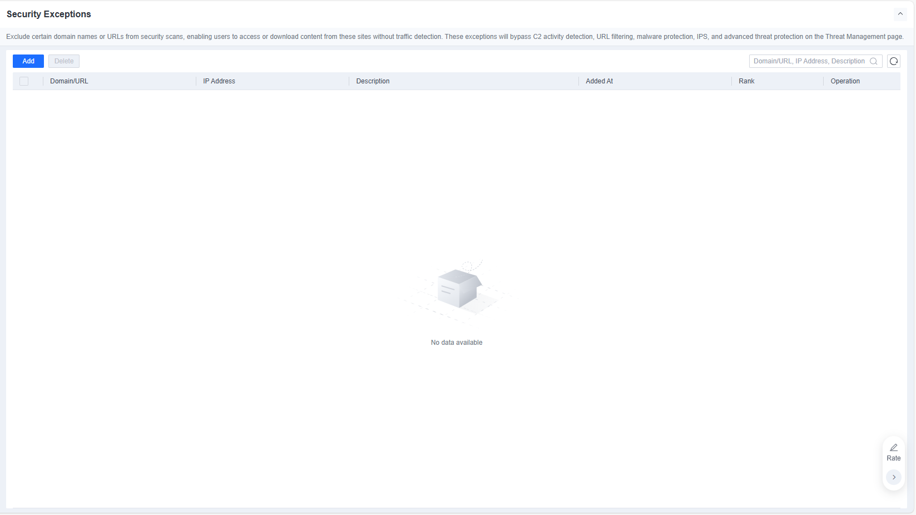Click the refresh icon beside the search box

point(893,61)
